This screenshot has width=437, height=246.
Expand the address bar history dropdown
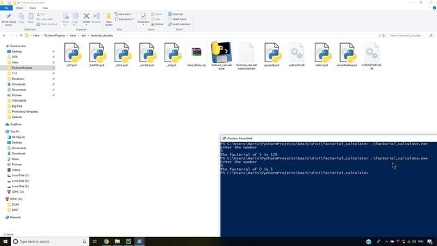tap(380, 36)
